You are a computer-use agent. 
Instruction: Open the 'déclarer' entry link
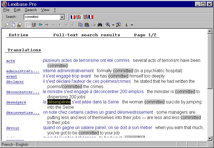pos(15,82)
